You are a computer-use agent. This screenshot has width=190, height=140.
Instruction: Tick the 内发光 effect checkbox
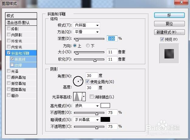coord(9,46)
